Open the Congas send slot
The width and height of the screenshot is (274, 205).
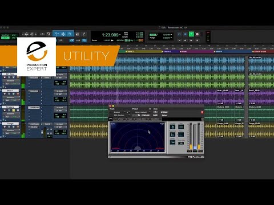pos(47,124)
